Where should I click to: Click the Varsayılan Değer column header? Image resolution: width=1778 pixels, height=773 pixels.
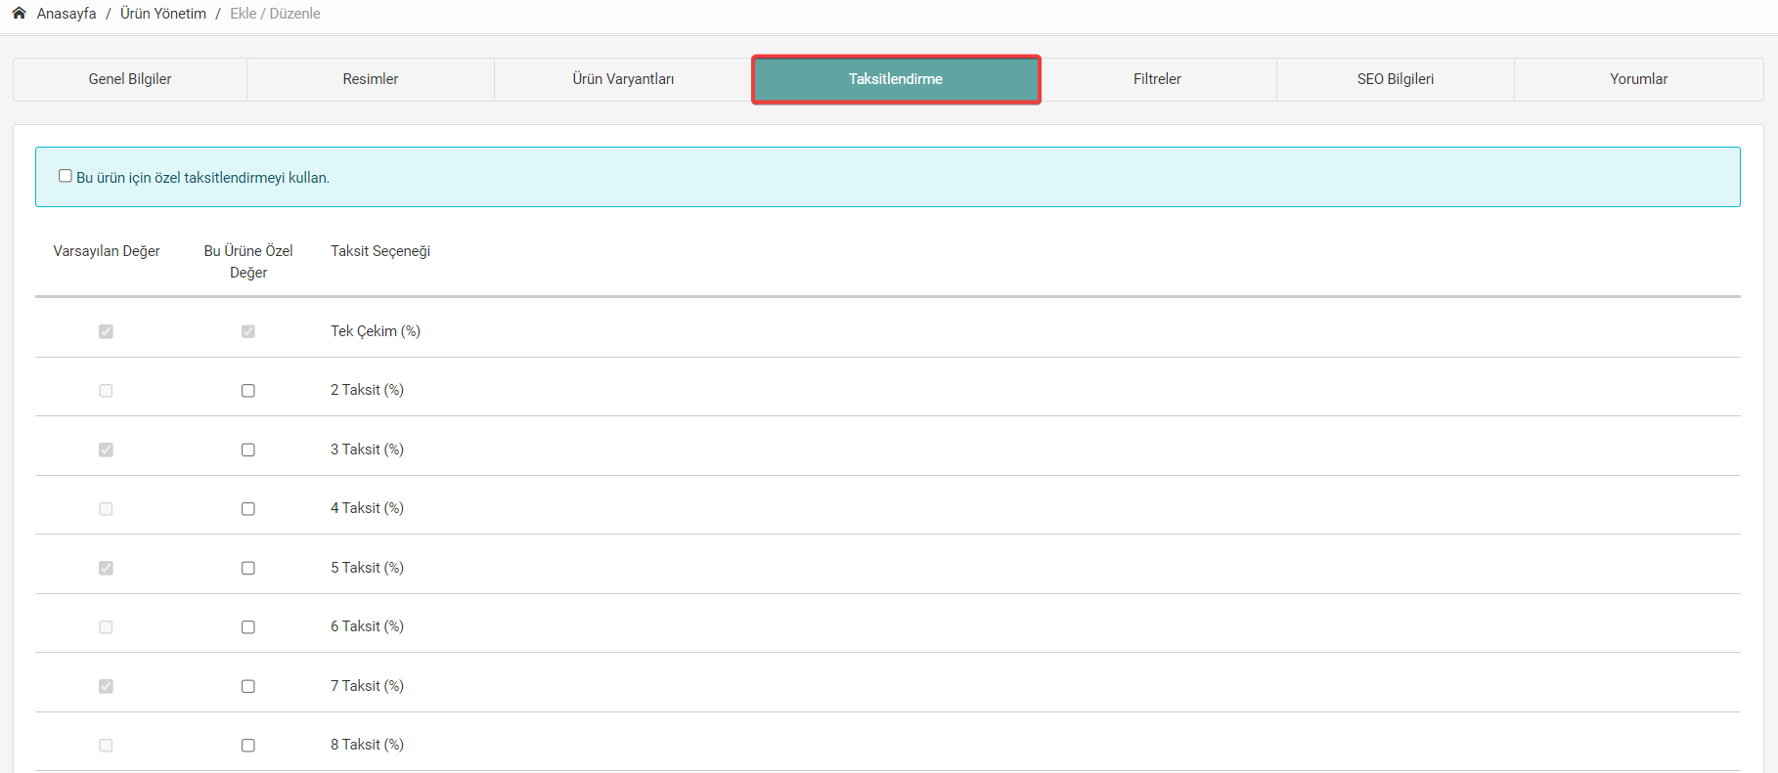[107, 251]
